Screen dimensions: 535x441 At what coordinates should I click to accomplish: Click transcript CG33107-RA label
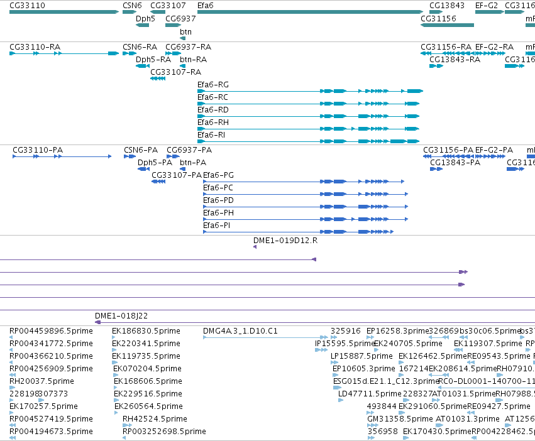(176, 72)
